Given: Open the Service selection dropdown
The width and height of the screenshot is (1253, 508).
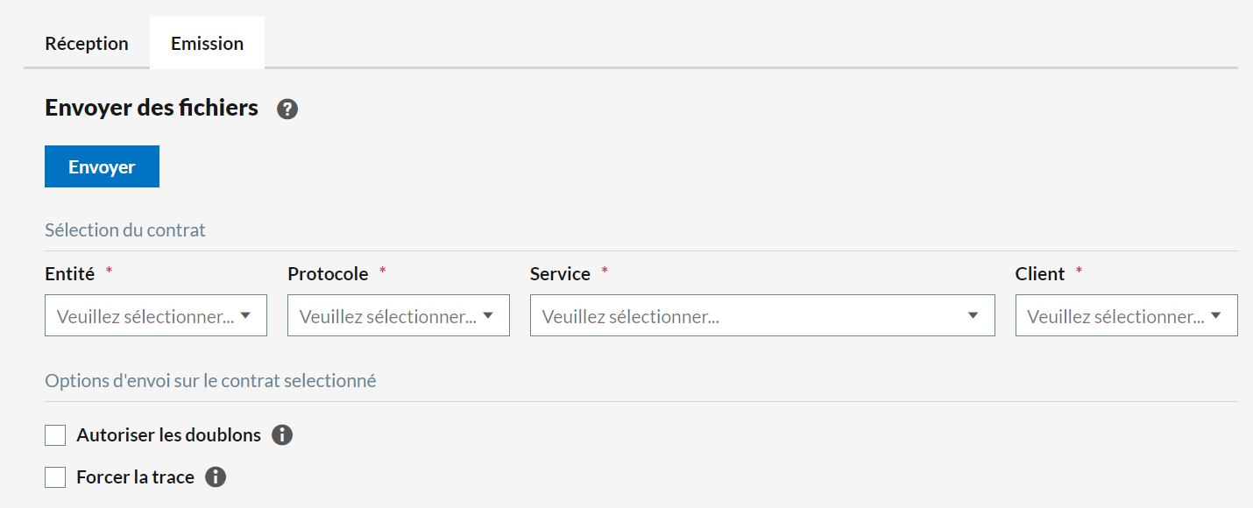Looking at the screenshot, I should tap(762, 316).
